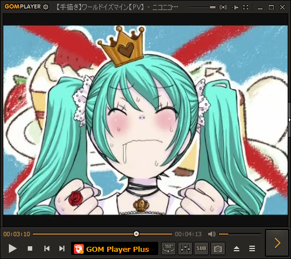The image size is (291, 259).
Task: Expand side panel with orange arrow
Action: pos(277,243)
